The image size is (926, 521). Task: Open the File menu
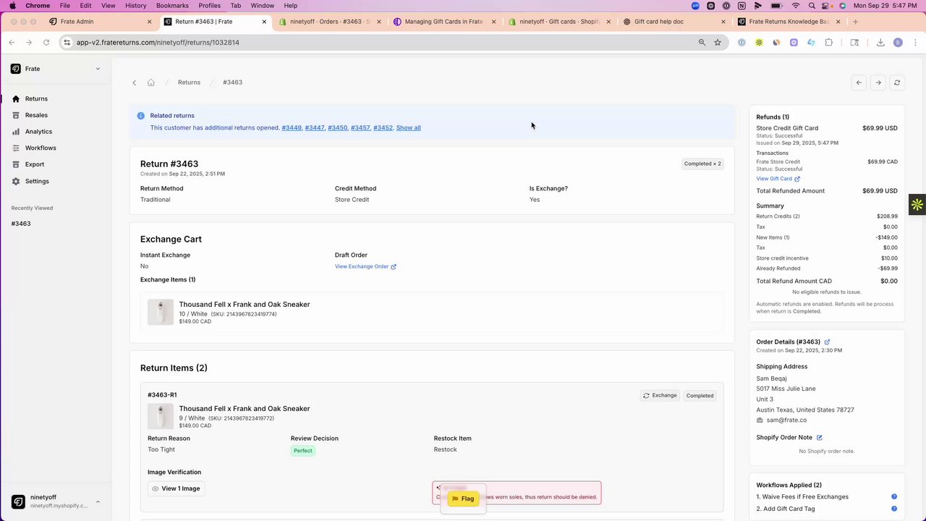(x=65, y=6)
